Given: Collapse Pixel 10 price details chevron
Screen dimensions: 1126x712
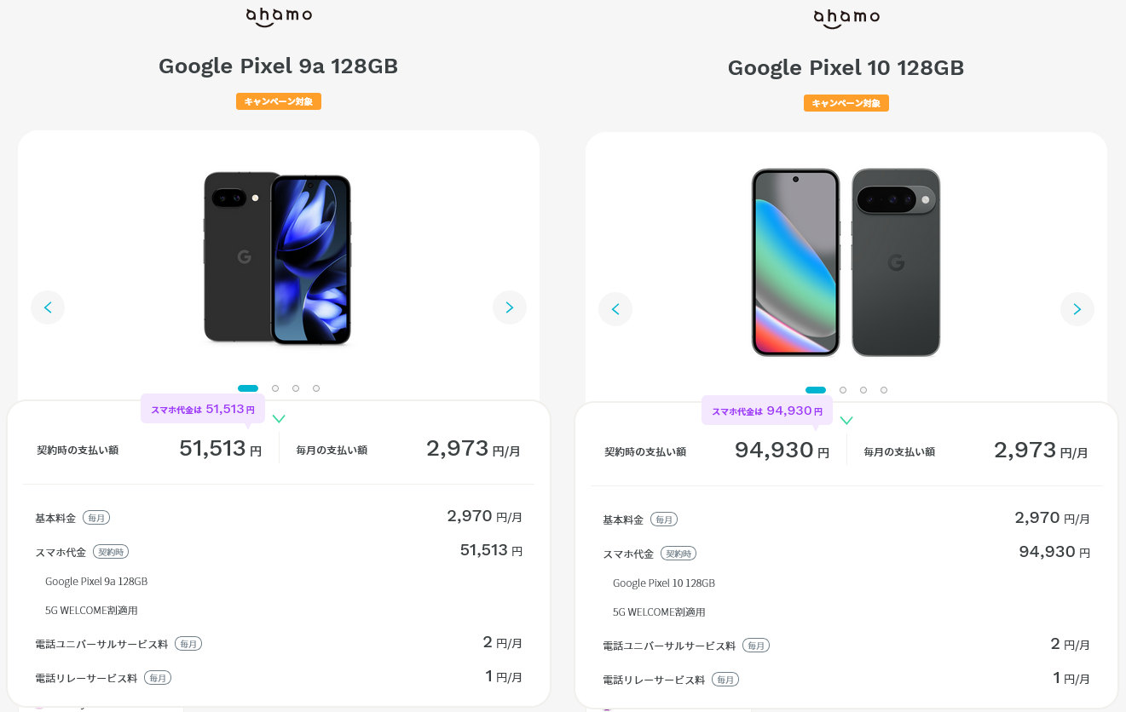Looking at the screenshot, I should point(846,420).
